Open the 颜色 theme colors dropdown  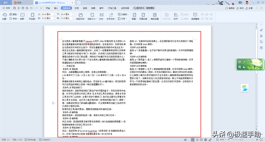tap(14, 14)
